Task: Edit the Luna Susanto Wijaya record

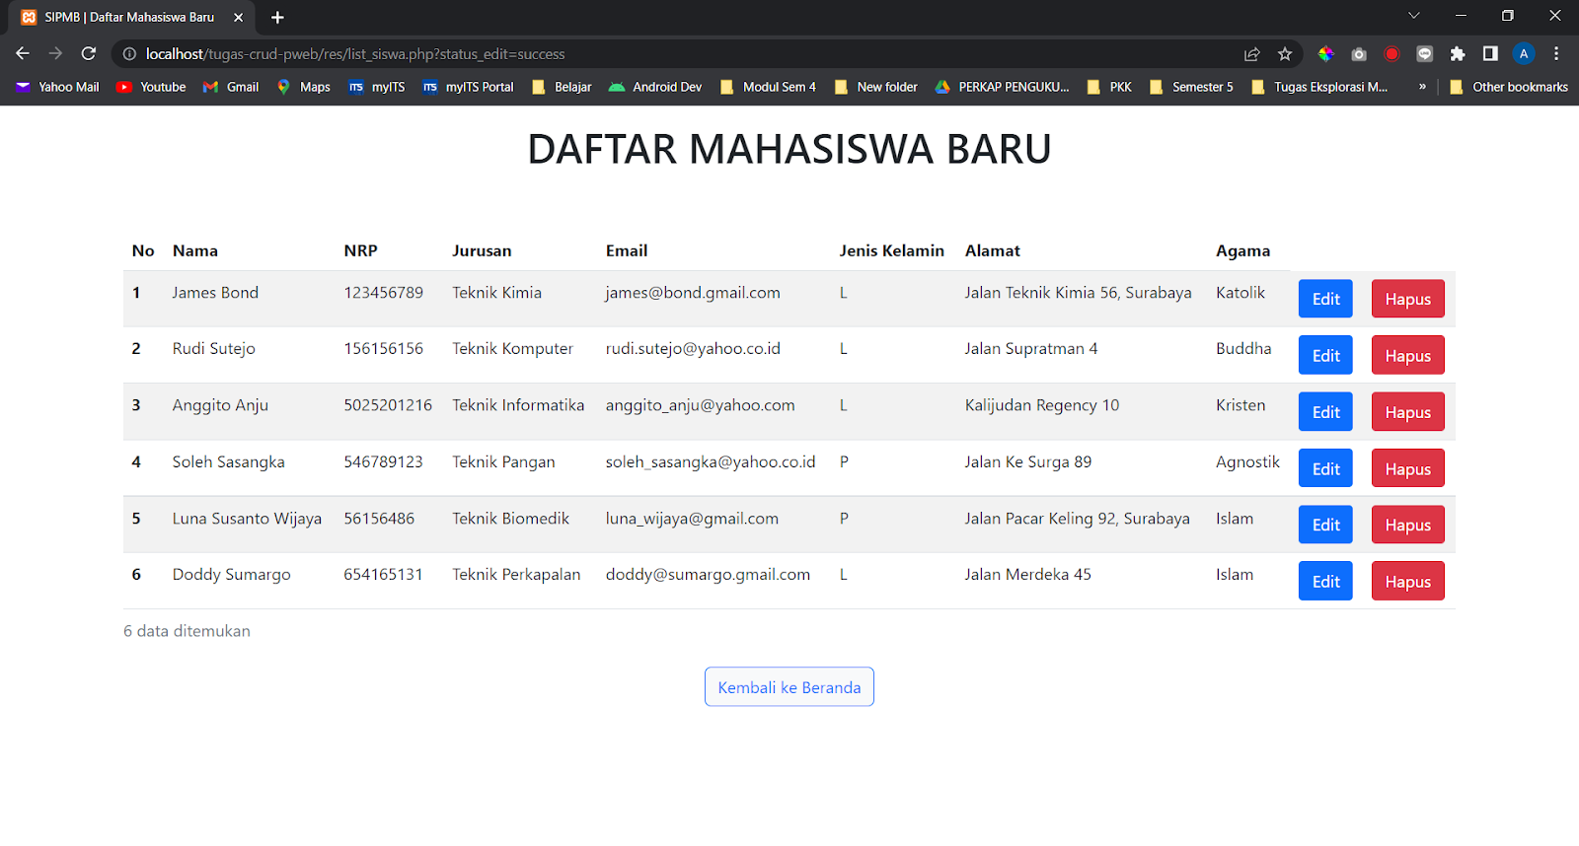Action: click(x=1325, y=526)
